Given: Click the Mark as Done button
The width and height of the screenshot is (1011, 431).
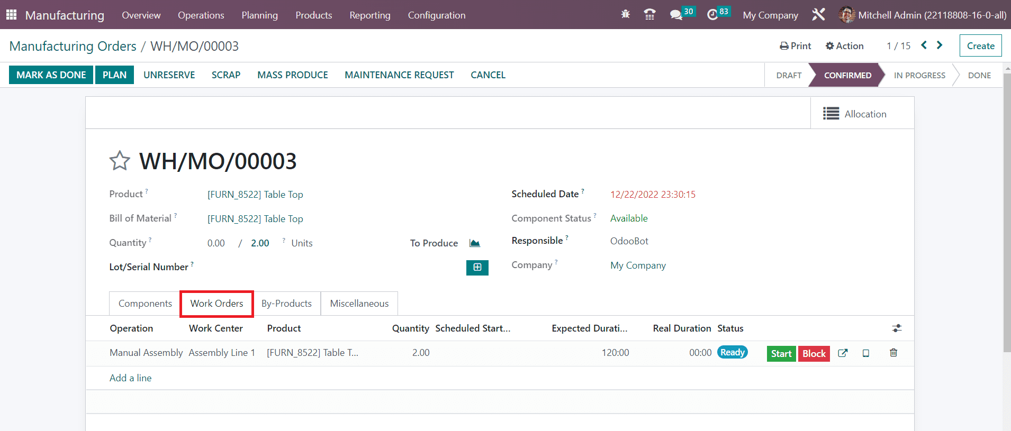Looking at the screenshot, I should (x=51, y=75).
